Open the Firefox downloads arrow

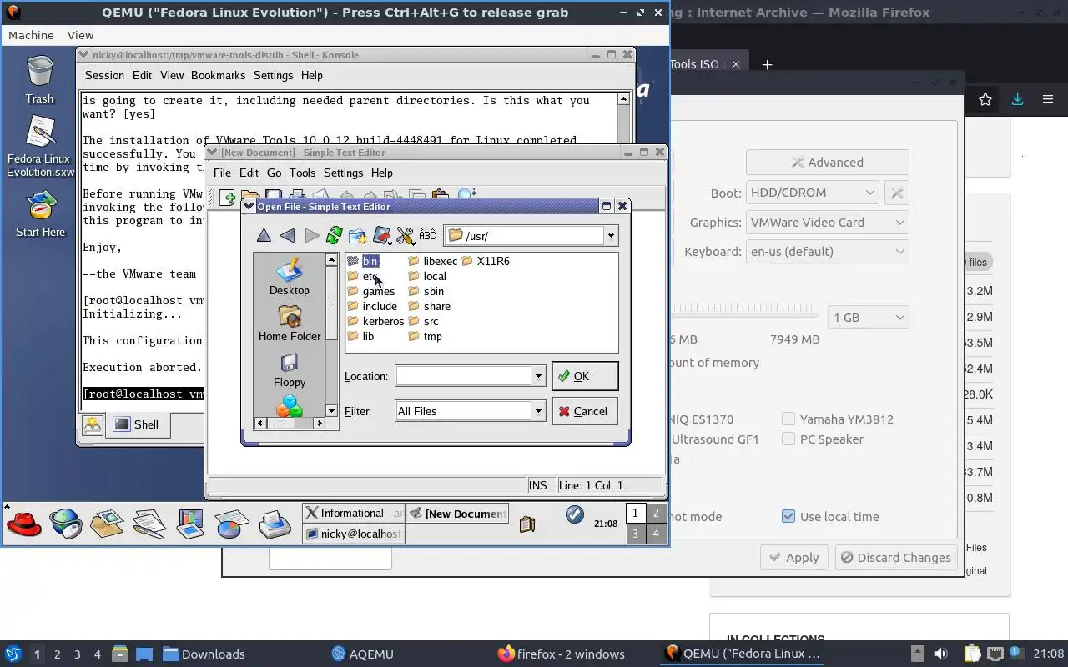pos(1017,99)
